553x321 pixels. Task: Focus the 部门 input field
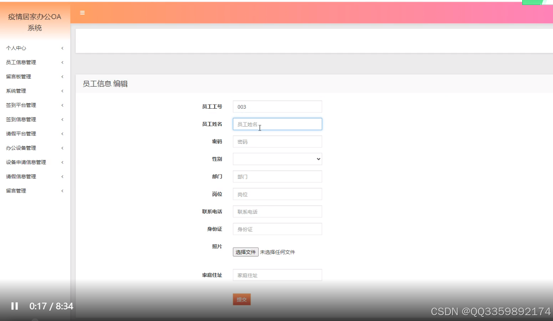(x=278, y=177)
